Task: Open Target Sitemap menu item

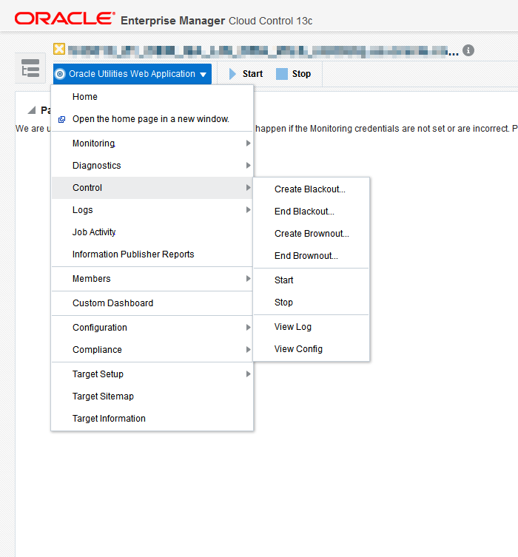Action: tap(152, 396)
